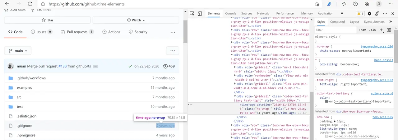Open the Security tab of the repository
This screenshot has height=140, width=398.
pyautogui.click(x=138, y=32)
